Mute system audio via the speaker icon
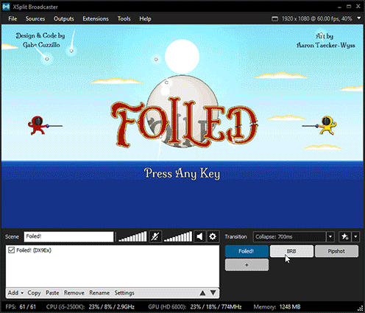Image resolution: width=365 pixels, height=313 pixels. [199, 236]
